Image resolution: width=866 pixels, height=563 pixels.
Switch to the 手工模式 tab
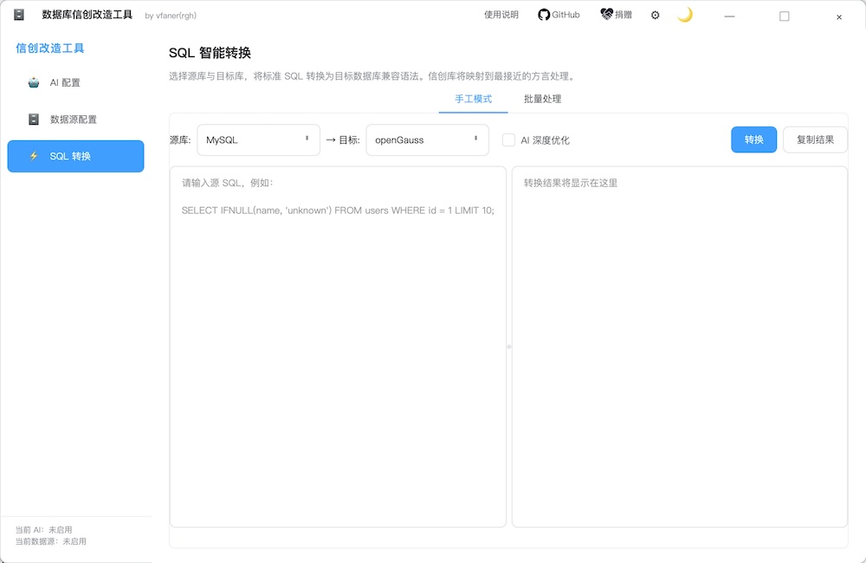click(474, 99)
